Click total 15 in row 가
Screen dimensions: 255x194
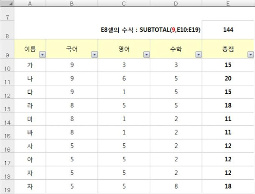click(x=228, y=65)
